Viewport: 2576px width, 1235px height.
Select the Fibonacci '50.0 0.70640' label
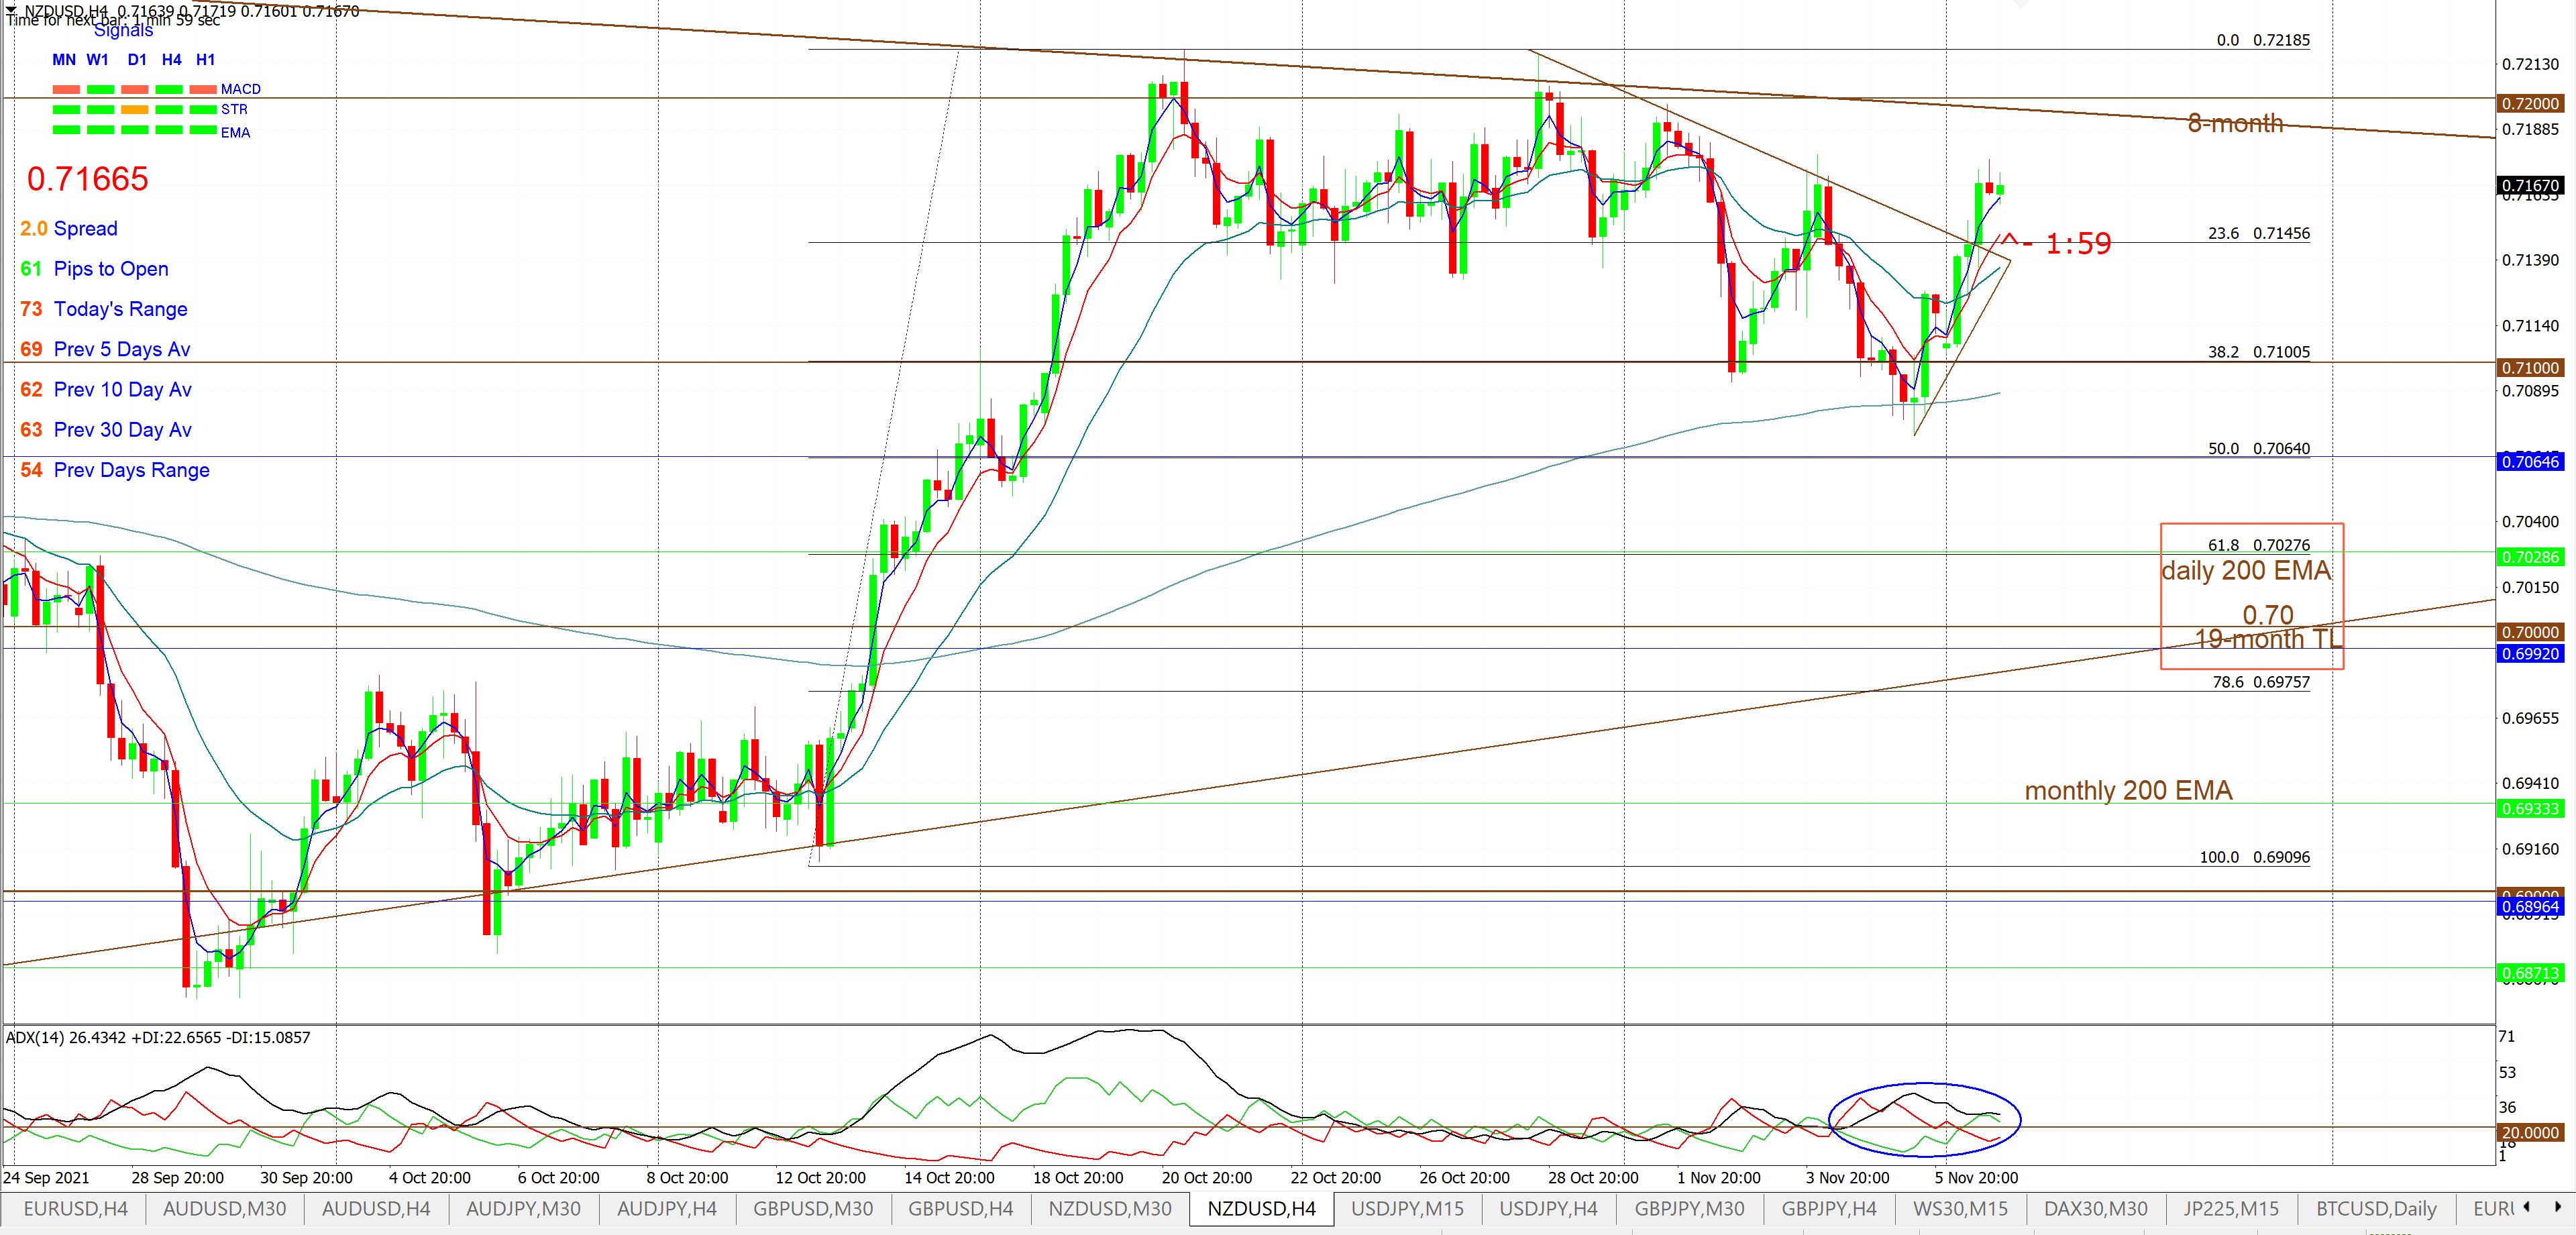[2259, 449]
